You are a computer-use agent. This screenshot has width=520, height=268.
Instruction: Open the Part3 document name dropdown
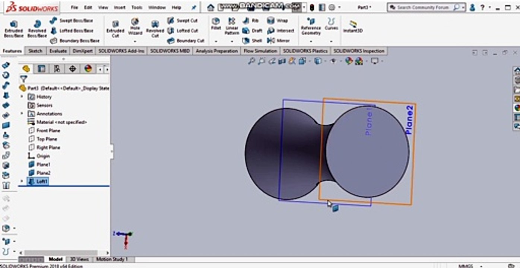(x=364, y=7)
